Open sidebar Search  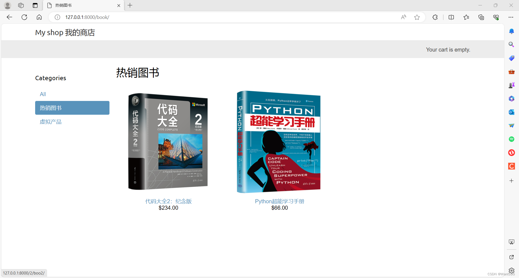[x=511, y=45]
